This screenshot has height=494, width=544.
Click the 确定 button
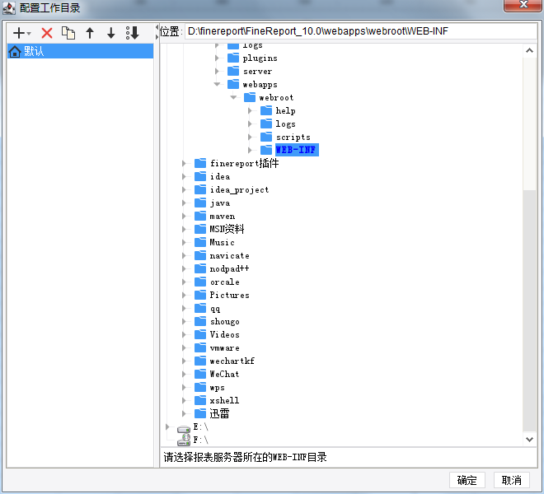467,480
